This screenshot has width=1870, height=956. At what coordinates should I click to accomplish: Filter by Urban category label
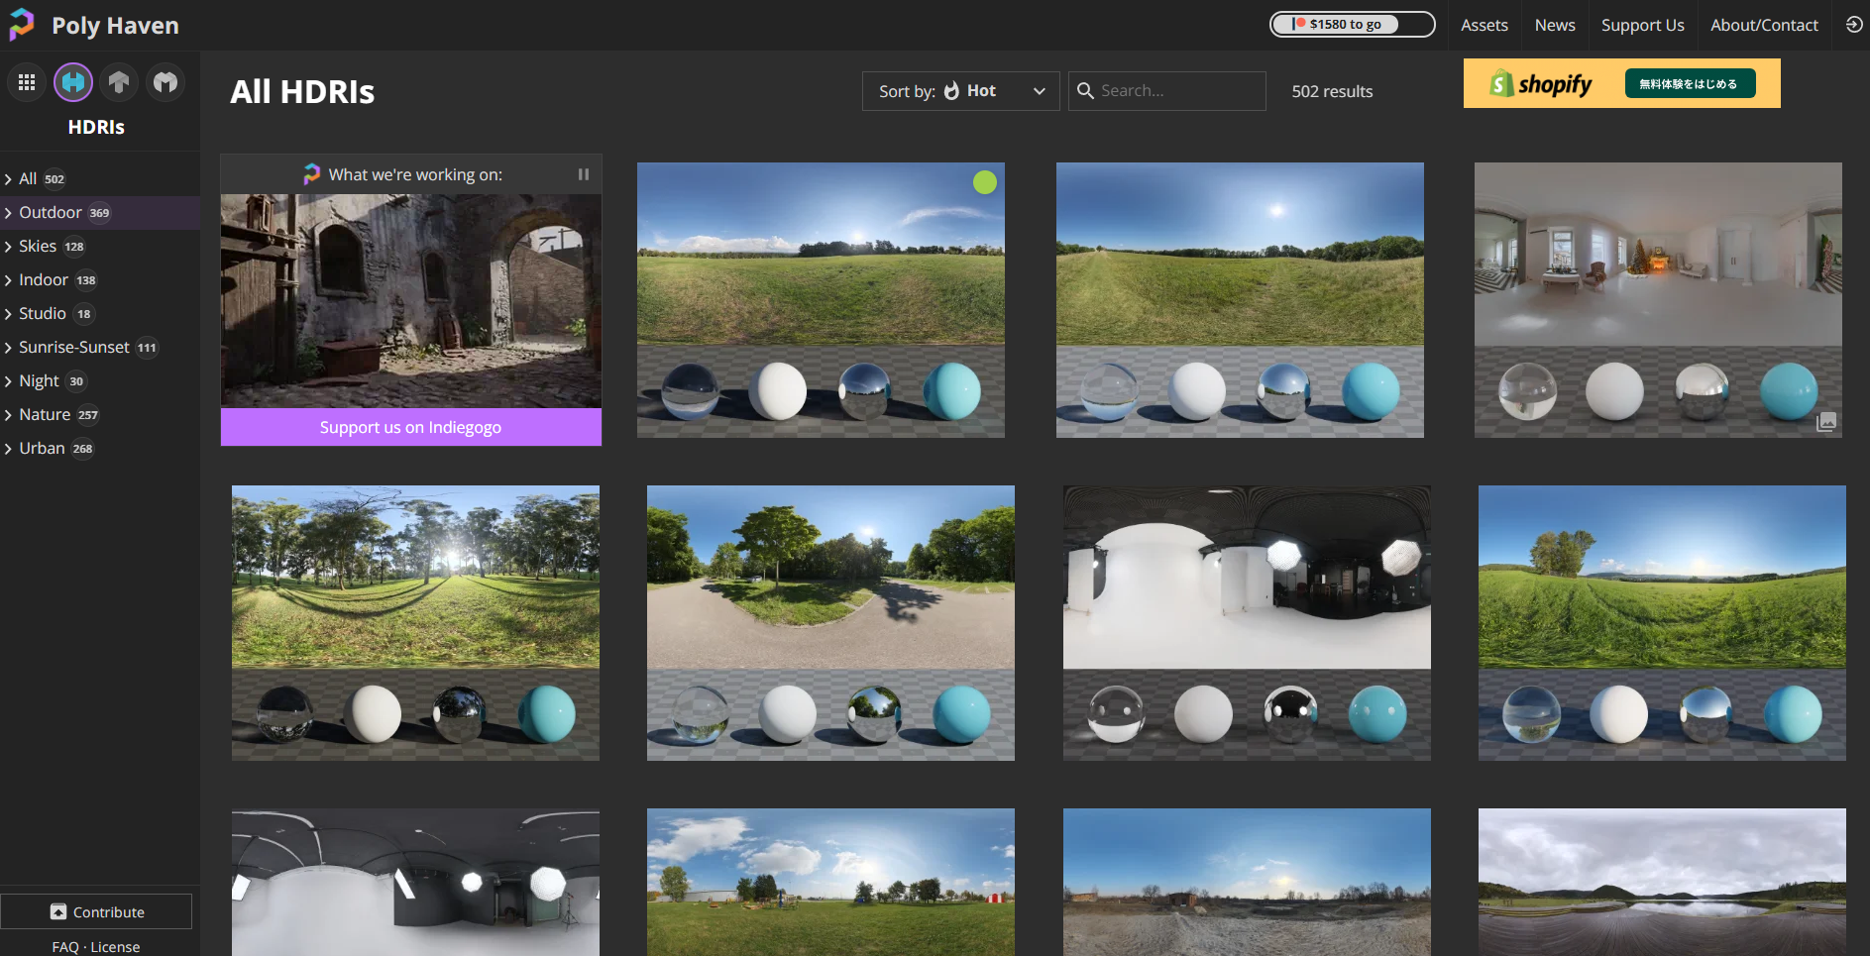point(42,448)
